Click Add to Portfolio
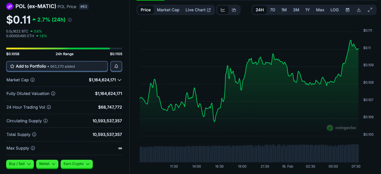 coord(57,66)
